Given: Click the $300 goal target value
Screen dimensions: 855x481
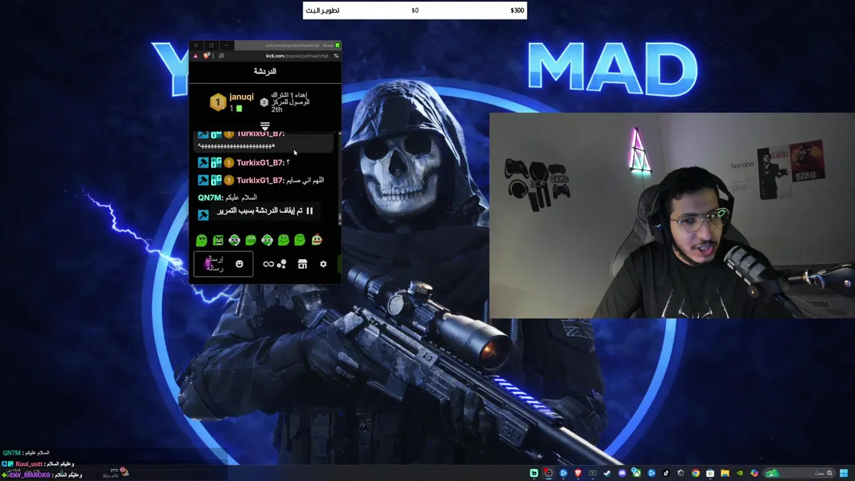Looking at the screenshot, I should pos(517,10).
